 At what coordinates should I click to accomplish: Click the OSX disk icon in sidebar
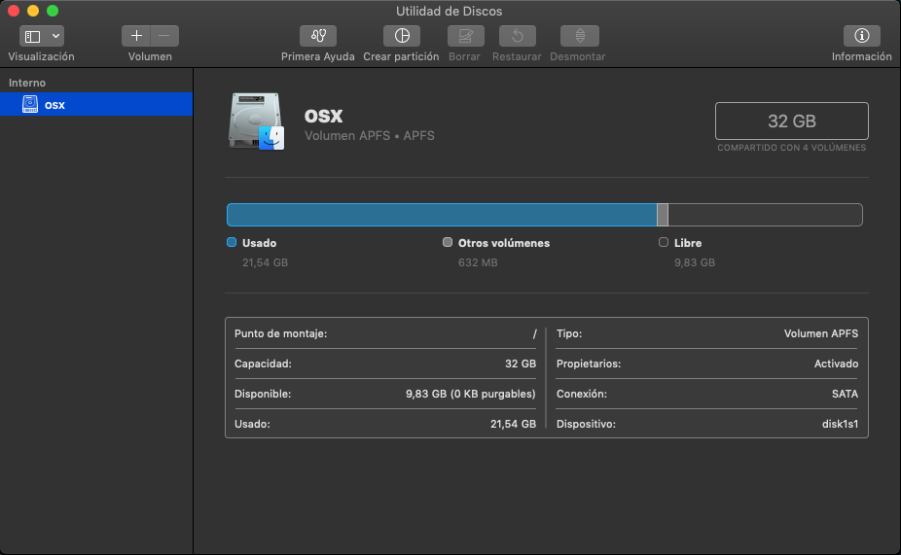30,104
